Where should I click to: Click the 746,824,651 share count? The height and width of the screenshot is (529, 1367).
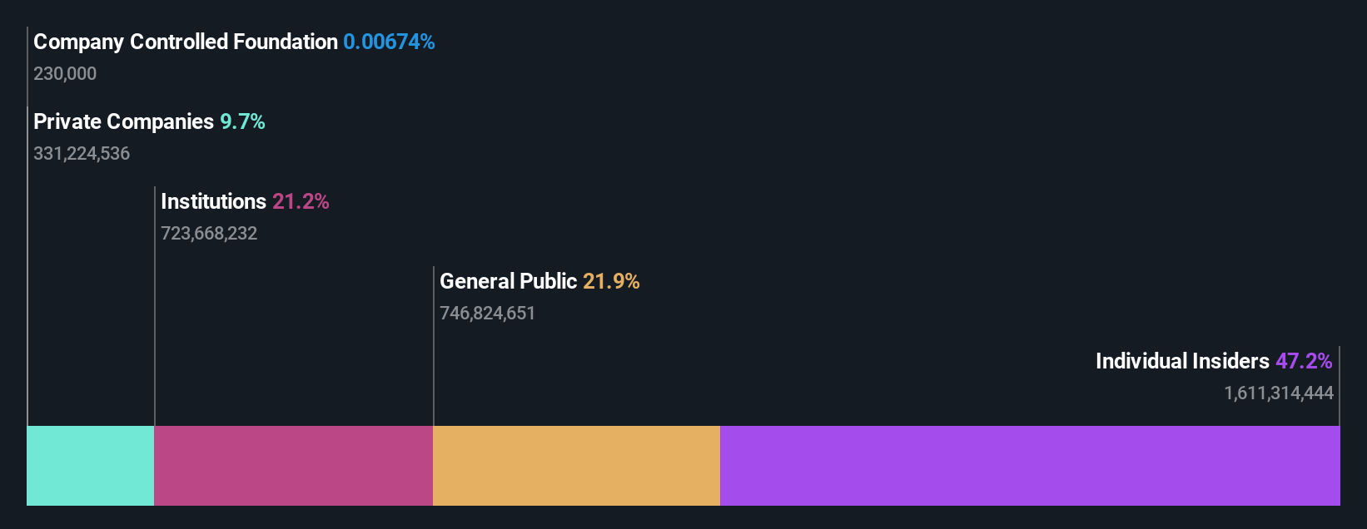click(488, 314)
